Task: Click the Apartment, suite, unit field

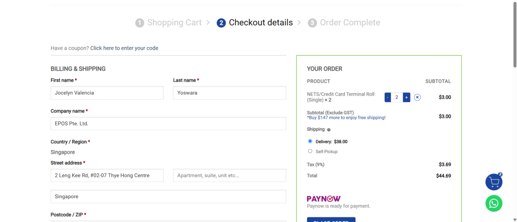Action: [x=229, y=175]
